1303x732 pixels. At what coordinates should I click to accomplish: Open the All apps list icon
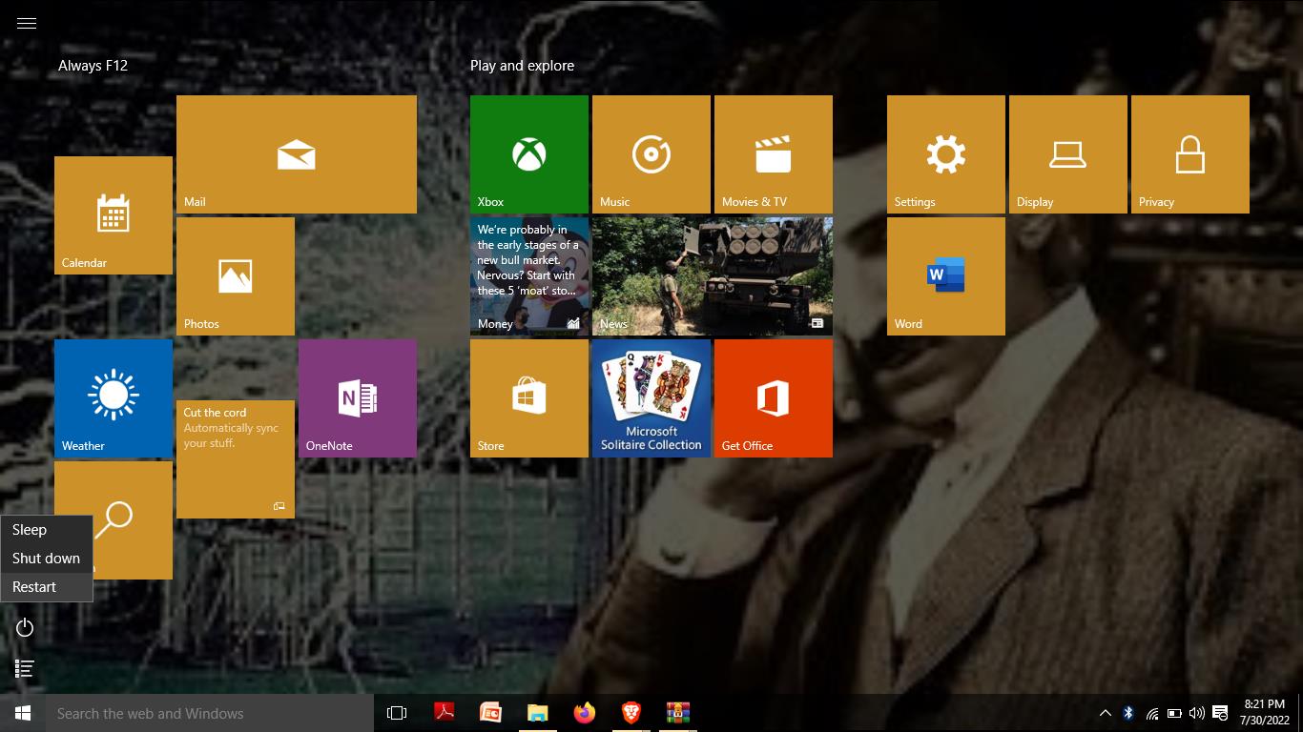click(x=26, y=669)
